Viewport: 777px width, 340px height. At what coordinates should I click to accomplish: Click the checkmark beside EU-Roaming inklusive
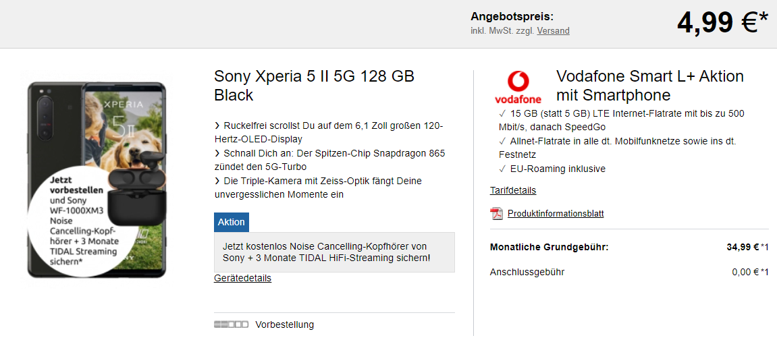(502, 169)
